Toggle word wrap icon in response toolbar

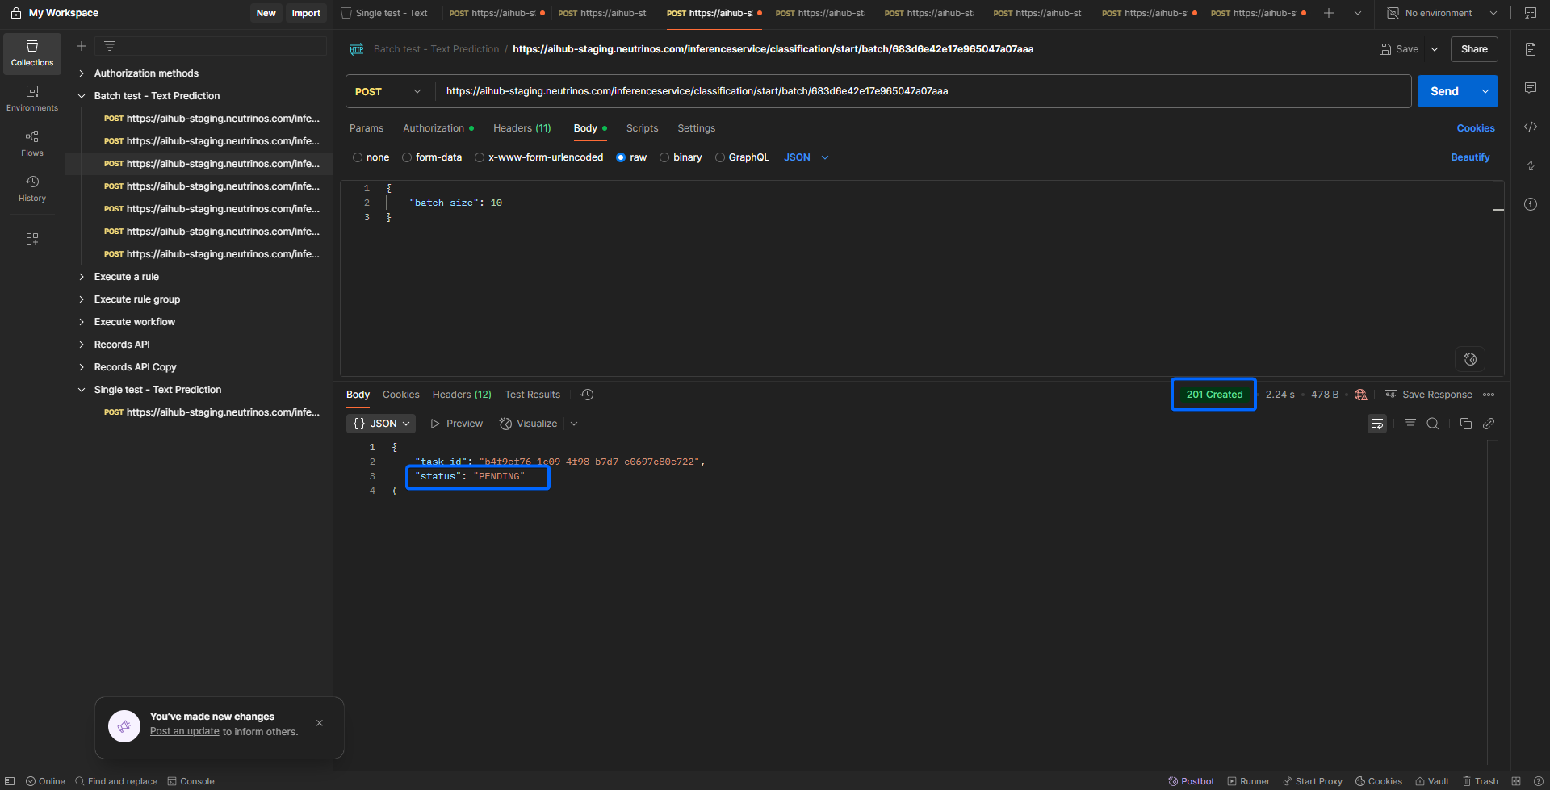(1377, 424)
